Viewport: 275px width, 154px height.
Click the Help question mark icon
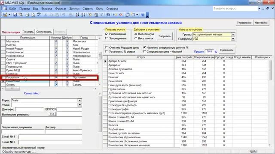pyautogui.click(x=143, y=15)
